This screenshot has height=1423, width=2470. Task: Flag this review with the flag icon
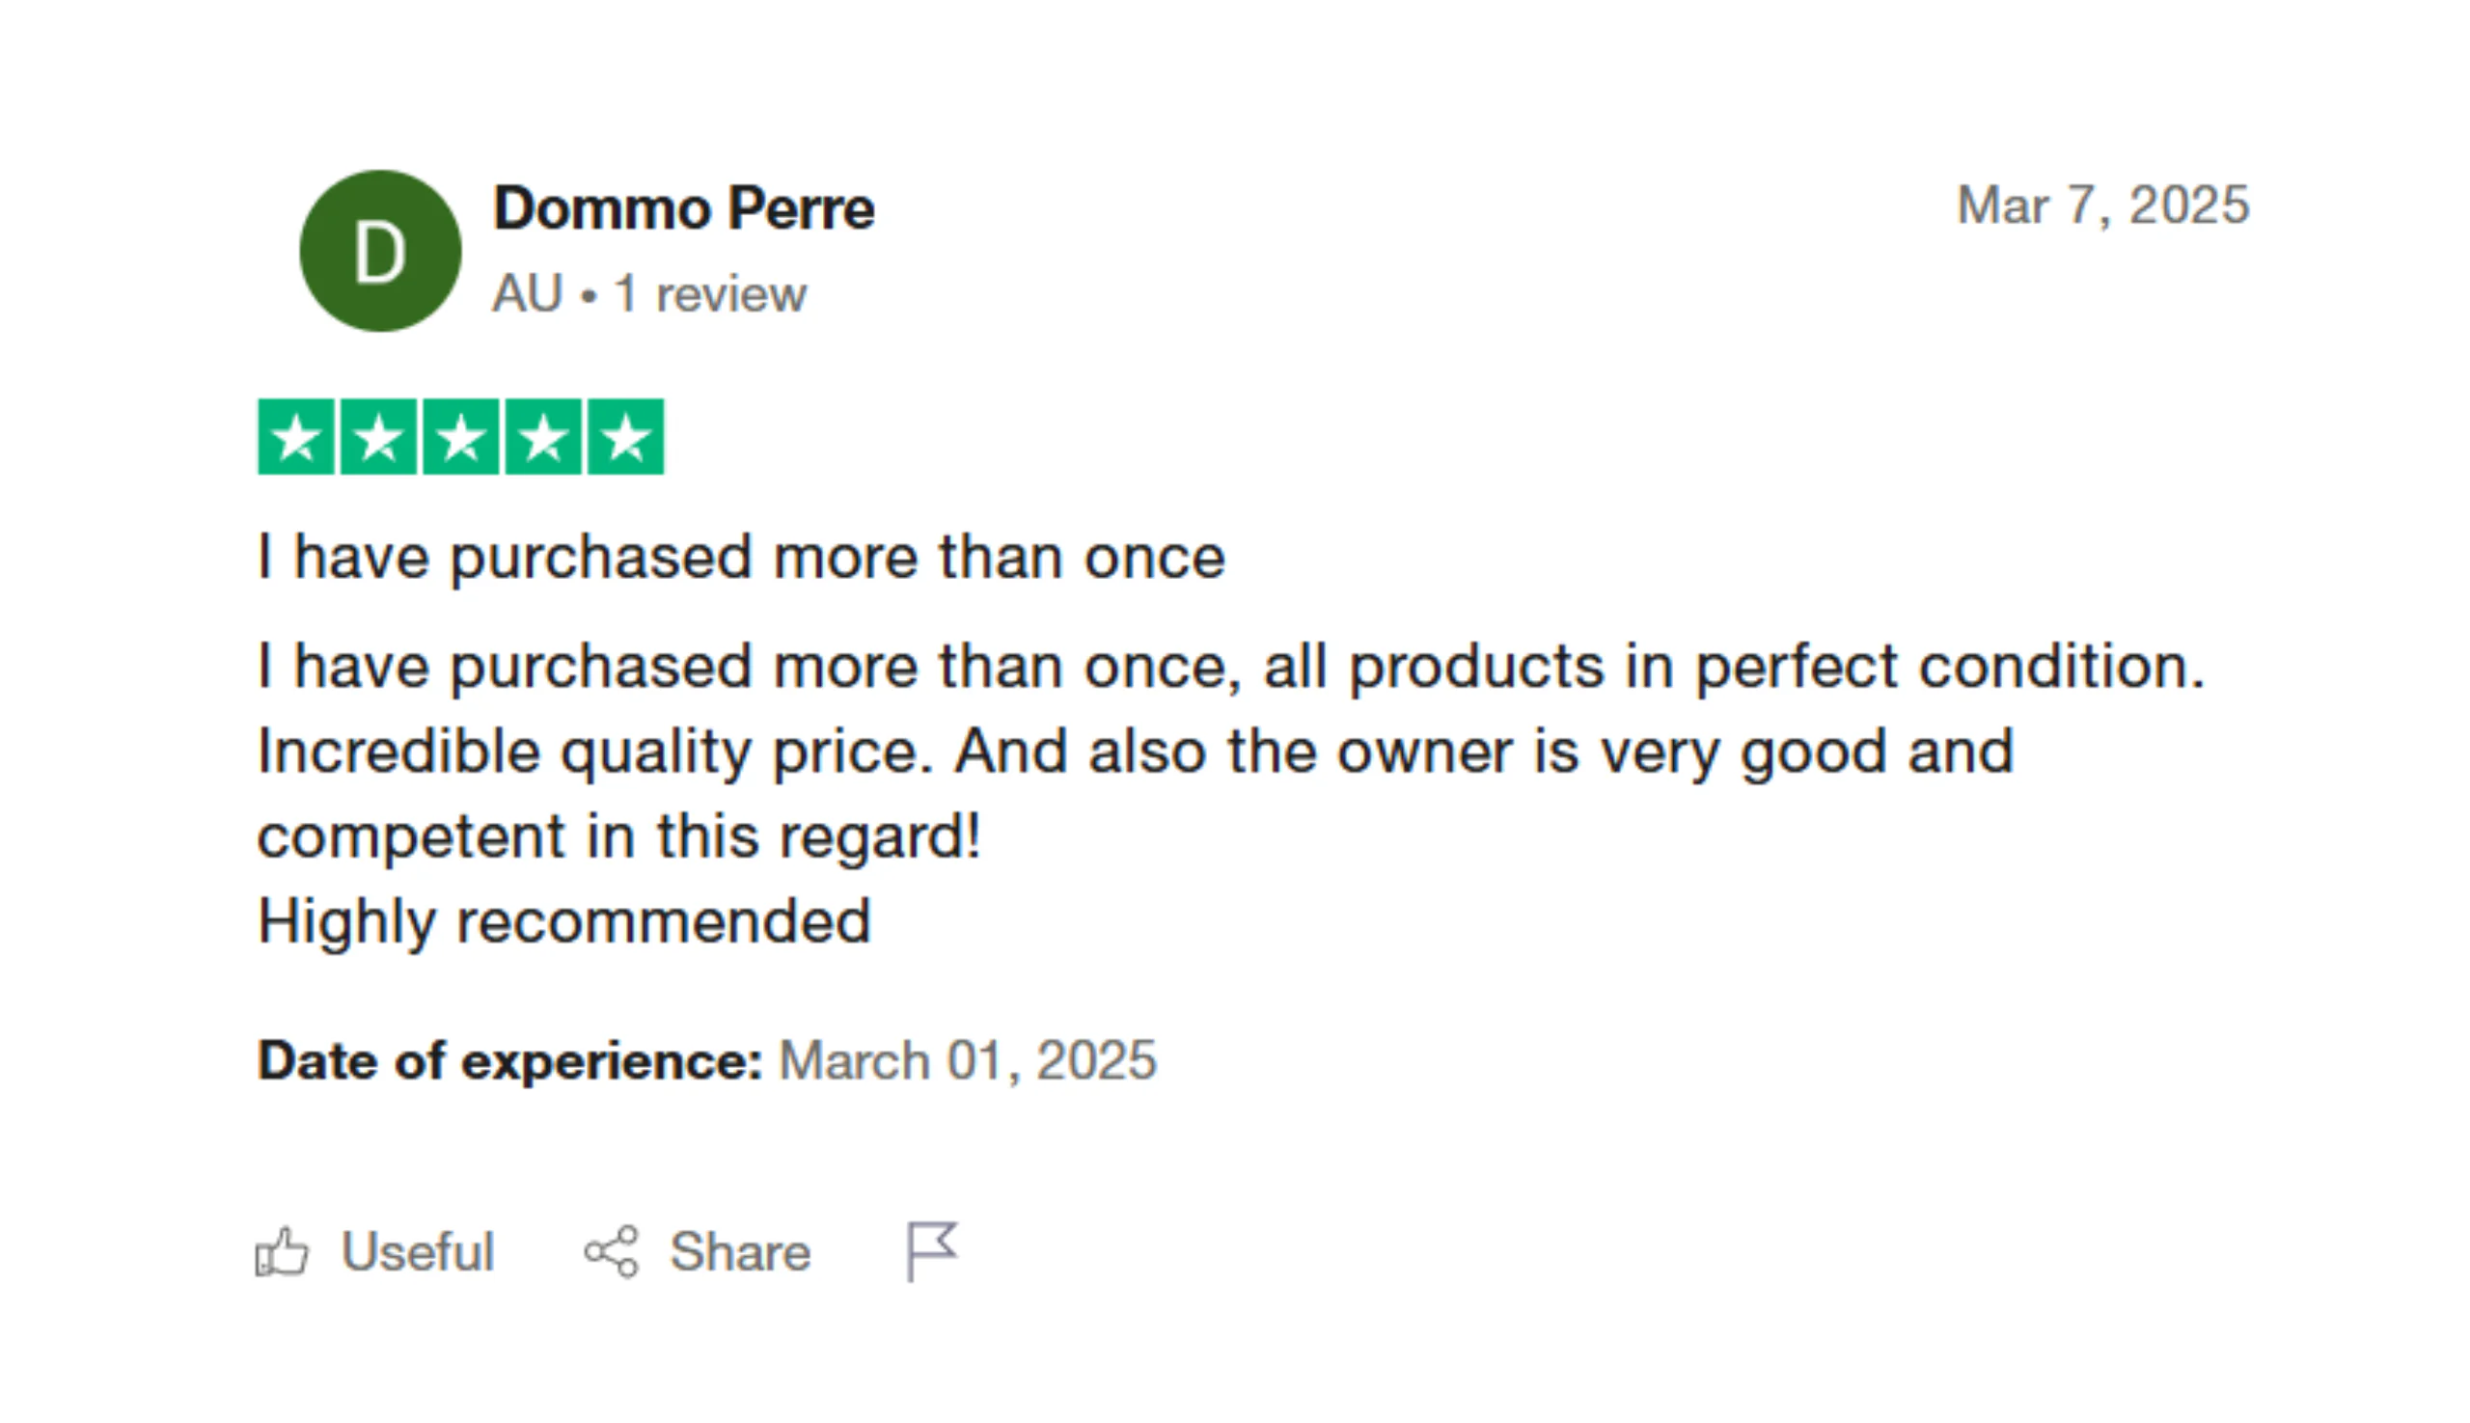931,1250
